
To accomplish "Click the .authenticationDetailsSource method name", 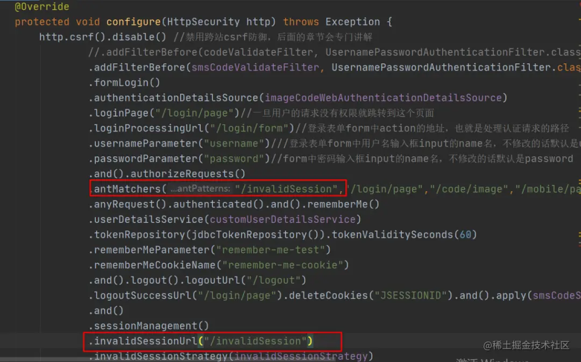I will pos(173,97).
